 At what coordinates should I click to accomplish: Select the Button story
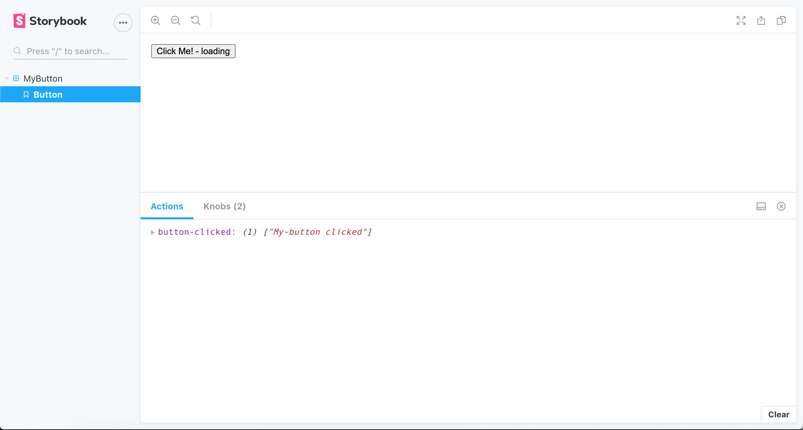pyautogui.click(x=48, y=95)
